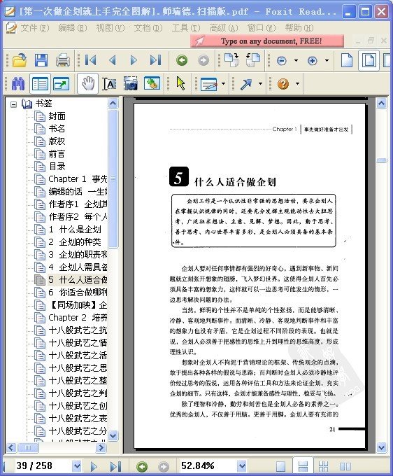Click the green previous view button in the toolbar
Screen dimensions: 393x476
[x=182, y=60]
